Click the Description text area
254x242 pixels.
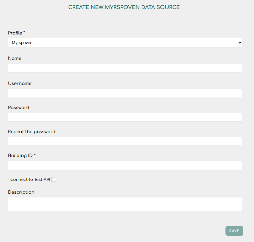coord(125,204)
